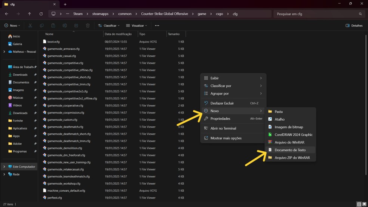This screenshot has height=207, width=368.
Task: Select the gamemode_casual.cfg file
Action: click(x=61, y=56)
